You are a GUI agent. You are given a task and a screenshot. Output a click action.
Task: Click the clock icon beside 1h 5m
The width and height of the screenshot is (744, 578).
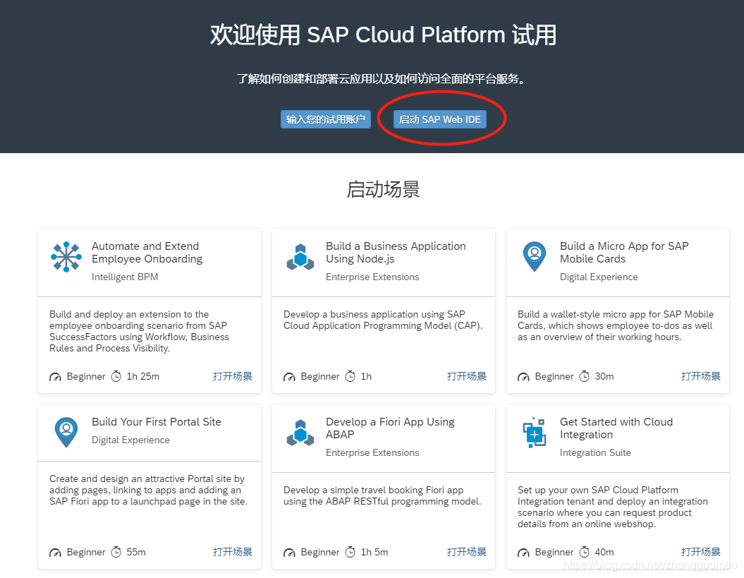click(x=350, y=552)
